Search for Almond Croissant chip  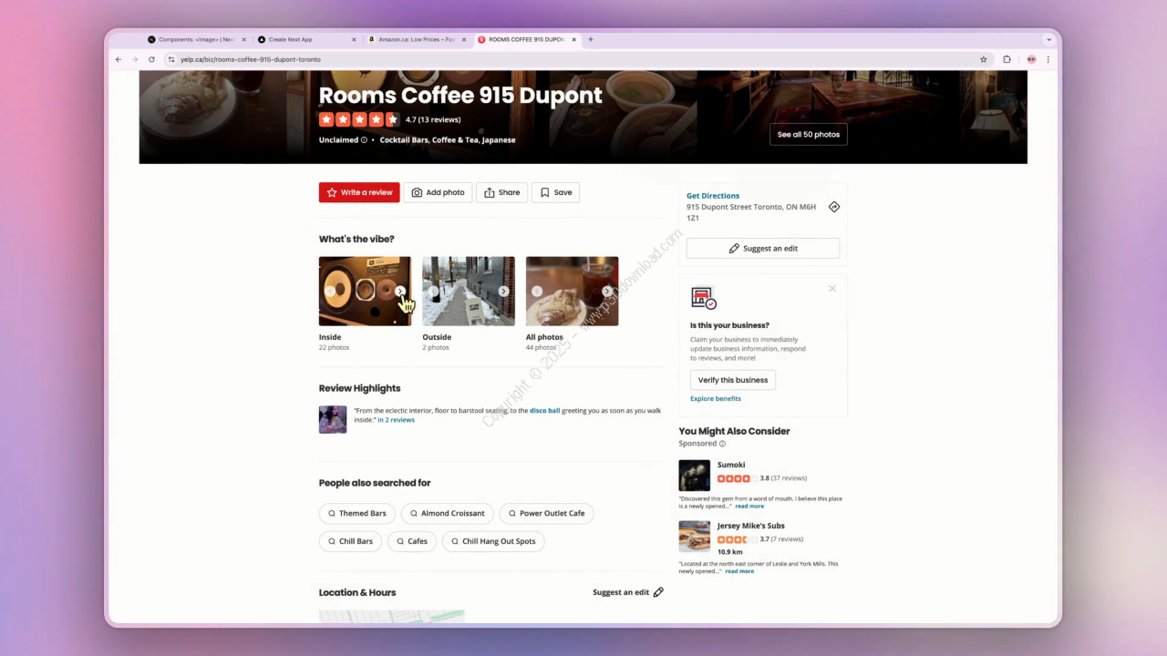click(x=447, y=514)
